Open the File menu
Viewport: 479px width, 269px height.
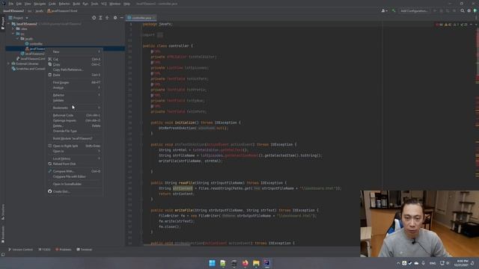click(x=11, y=4)
